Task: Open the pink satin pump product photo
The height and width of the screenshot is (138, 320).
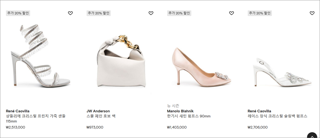Action: point(201,67)
